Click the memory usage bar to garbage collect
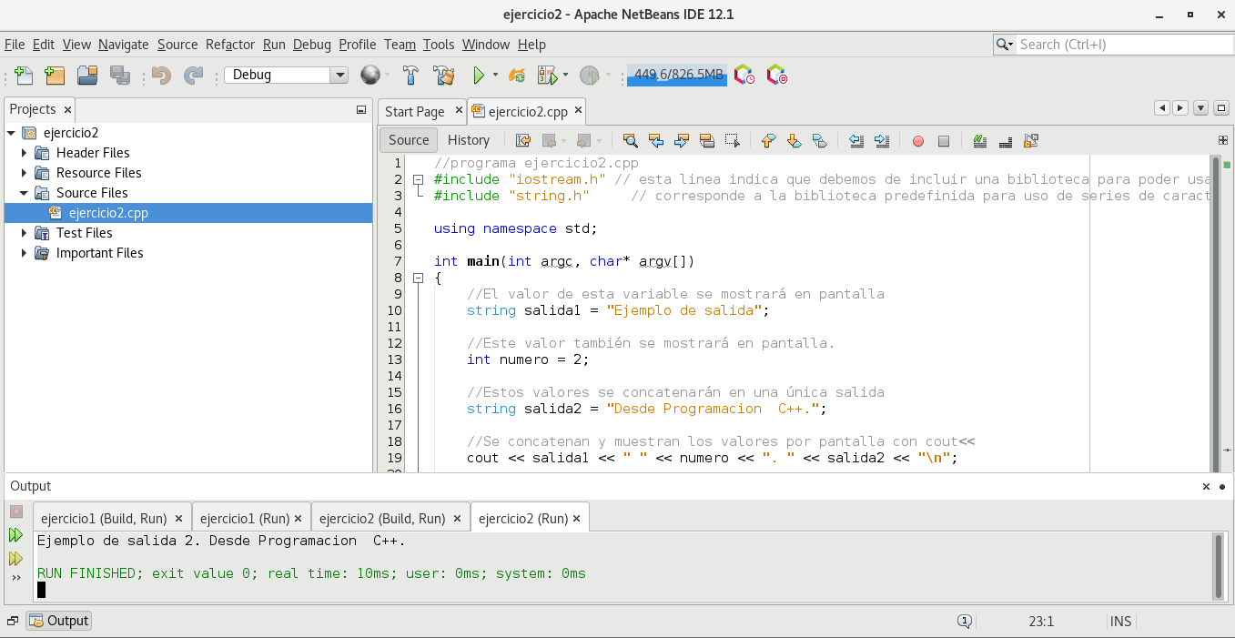 [x=677, y=76]
